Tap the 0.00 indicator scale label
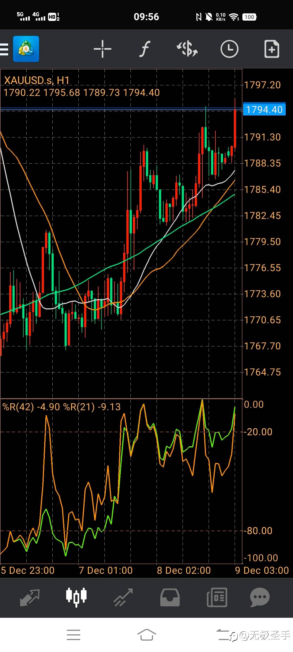This screenshot has height=652, width=293. coord(254,405)
